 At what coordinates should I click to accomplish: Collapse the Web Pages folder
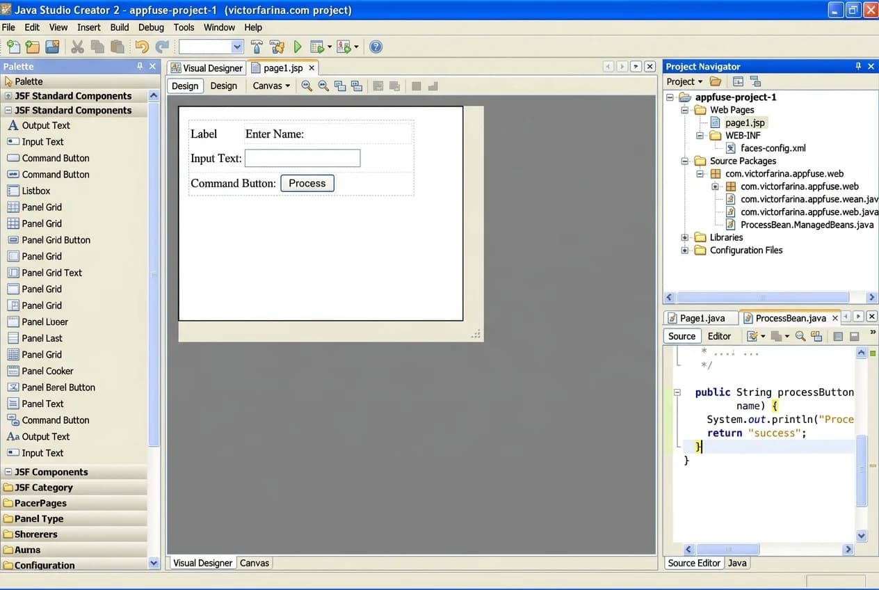coord(685,110)
